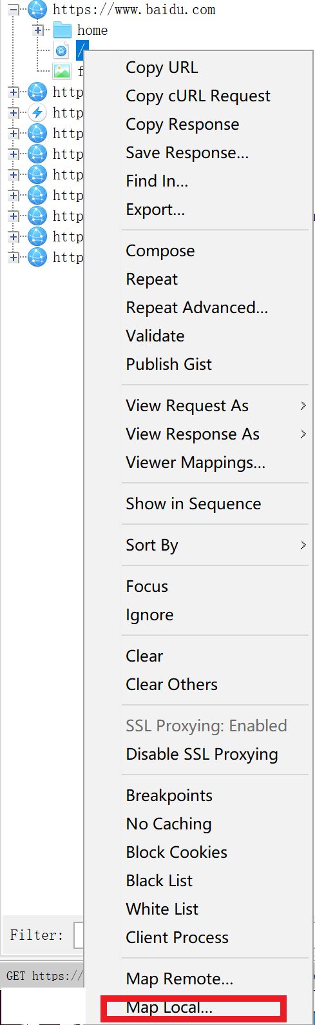
Task: Click the blue home folder icon
Action: coord(62,30)
